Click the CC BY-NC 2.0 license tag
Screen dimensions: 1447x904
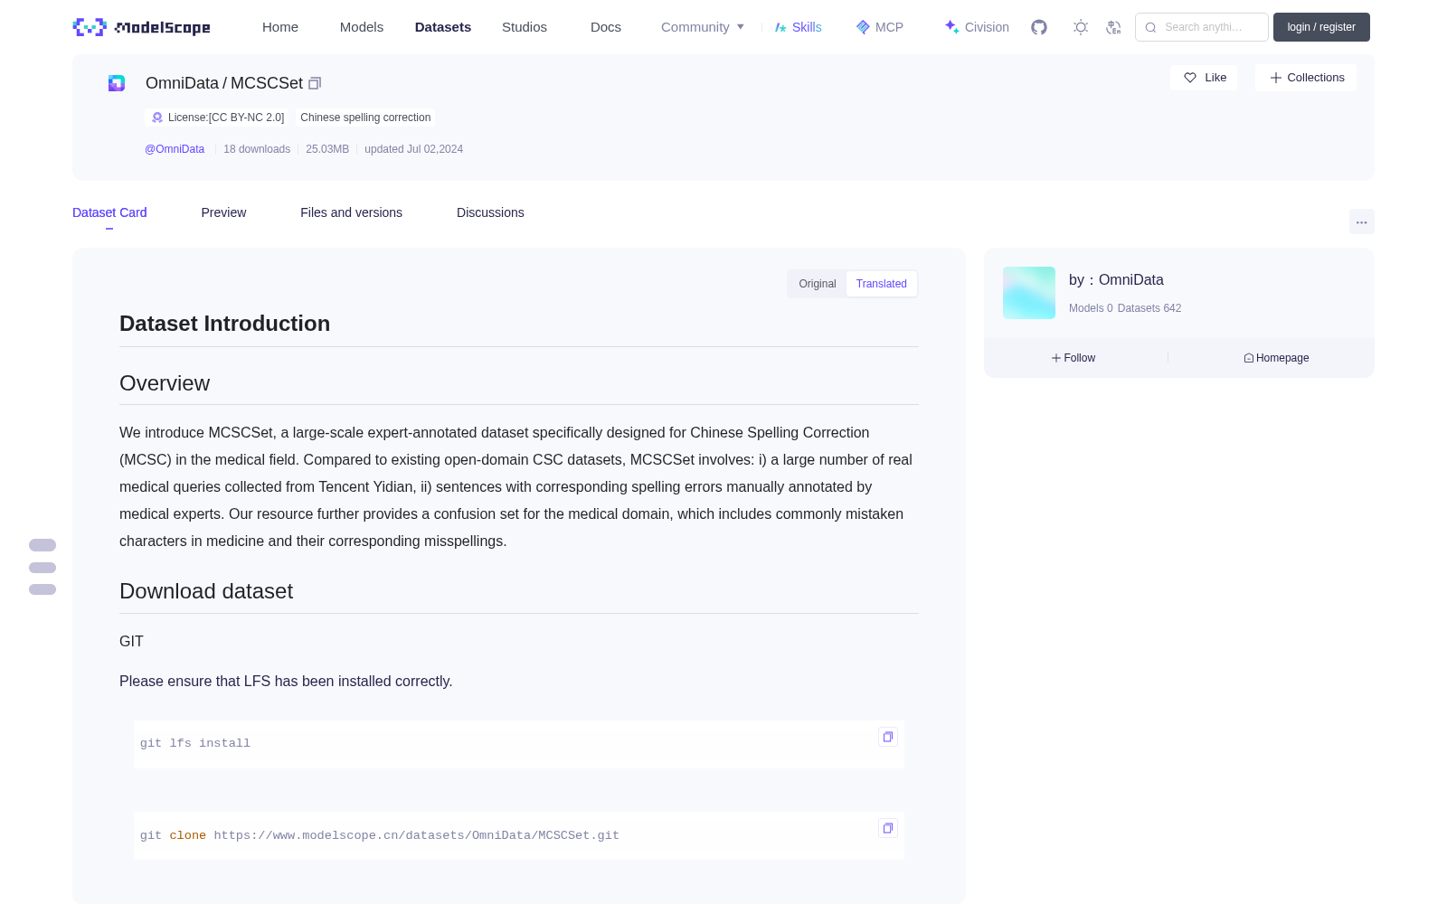218,118
